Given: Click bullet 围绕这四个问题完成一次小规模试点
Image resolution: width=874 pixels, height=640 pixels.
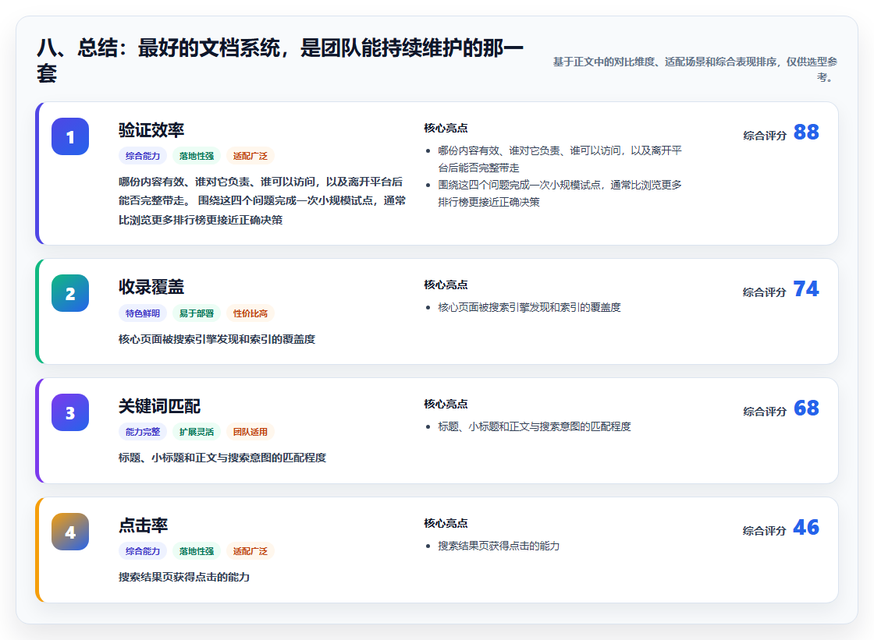Looking at the screenshot, I should (560, 193).
